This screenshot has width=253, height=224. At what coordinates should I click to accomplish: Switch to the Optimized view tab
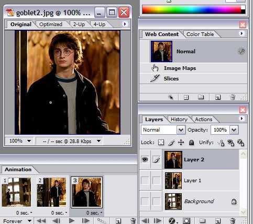51,25
